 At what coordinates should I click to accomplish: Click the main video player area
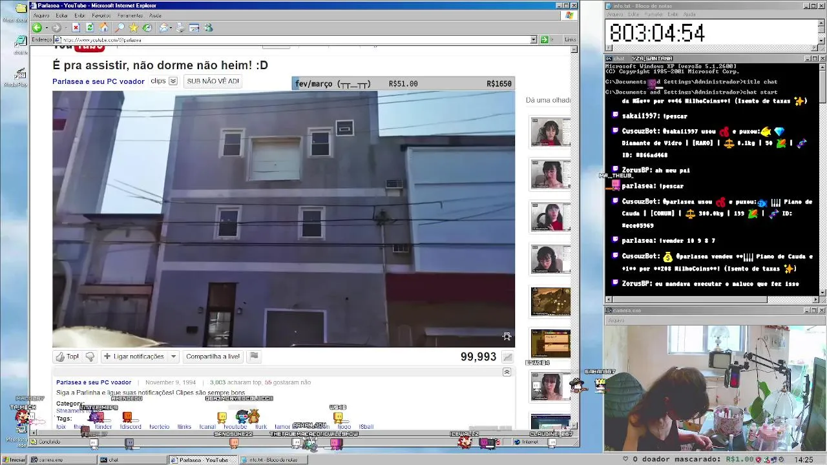pos(284,219)
